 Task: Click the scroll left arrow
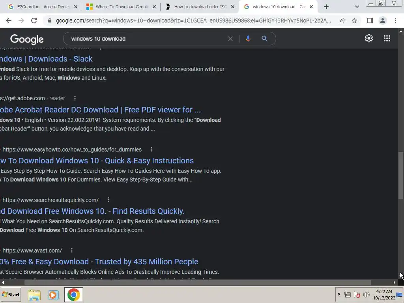coord(3,282)
